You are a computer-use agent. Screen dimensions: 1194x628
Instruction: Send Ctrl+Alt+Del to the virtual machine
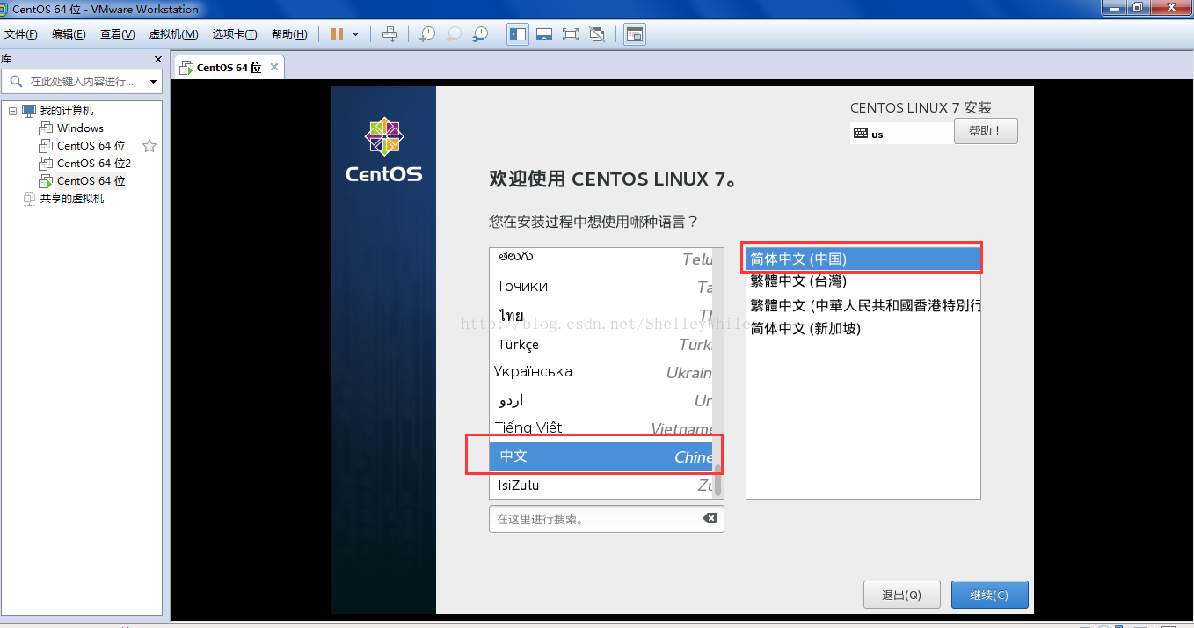click(390, 34)
